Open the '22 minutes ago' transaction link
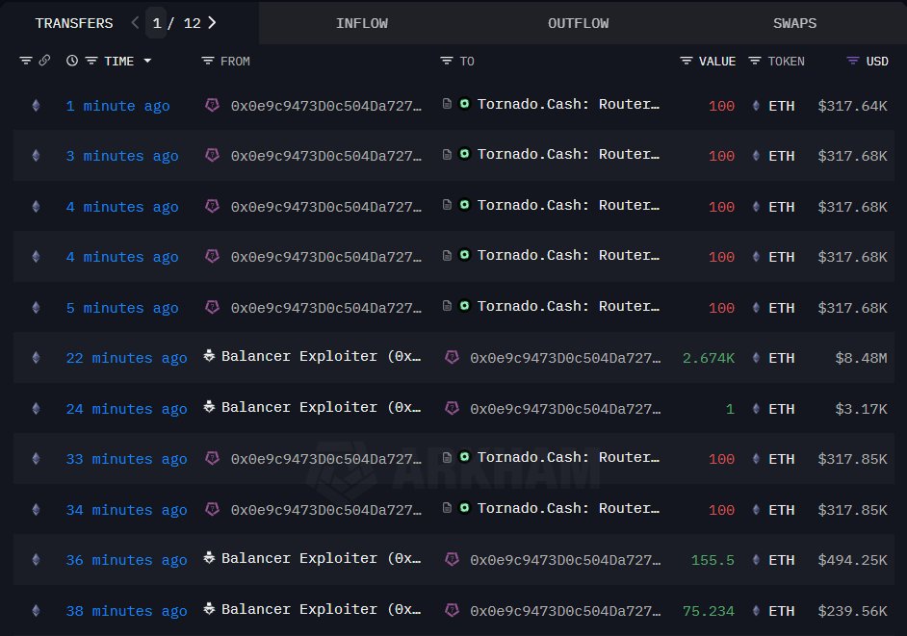The height and width of the screenshot is (636, 907). coord(127,358)
